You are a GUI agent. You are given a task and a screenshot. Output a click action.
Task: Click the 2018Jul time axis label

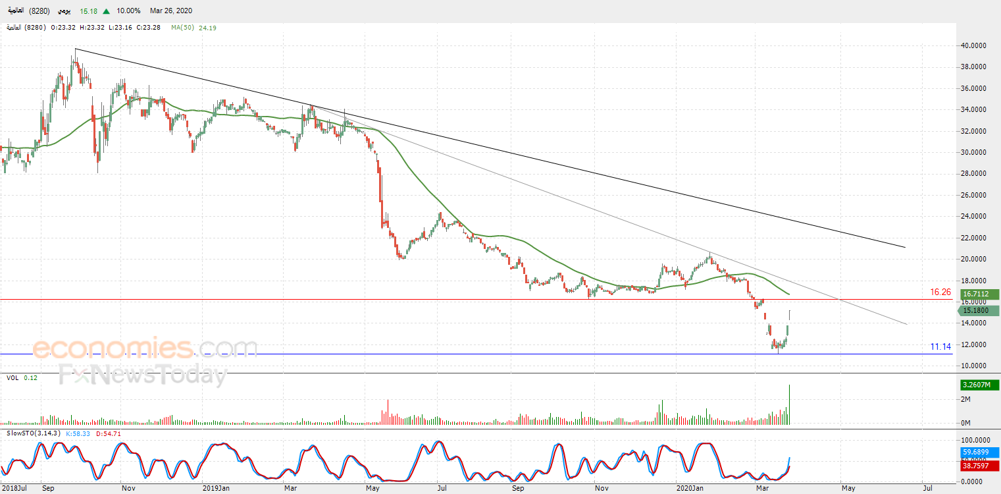click(14, 489)
